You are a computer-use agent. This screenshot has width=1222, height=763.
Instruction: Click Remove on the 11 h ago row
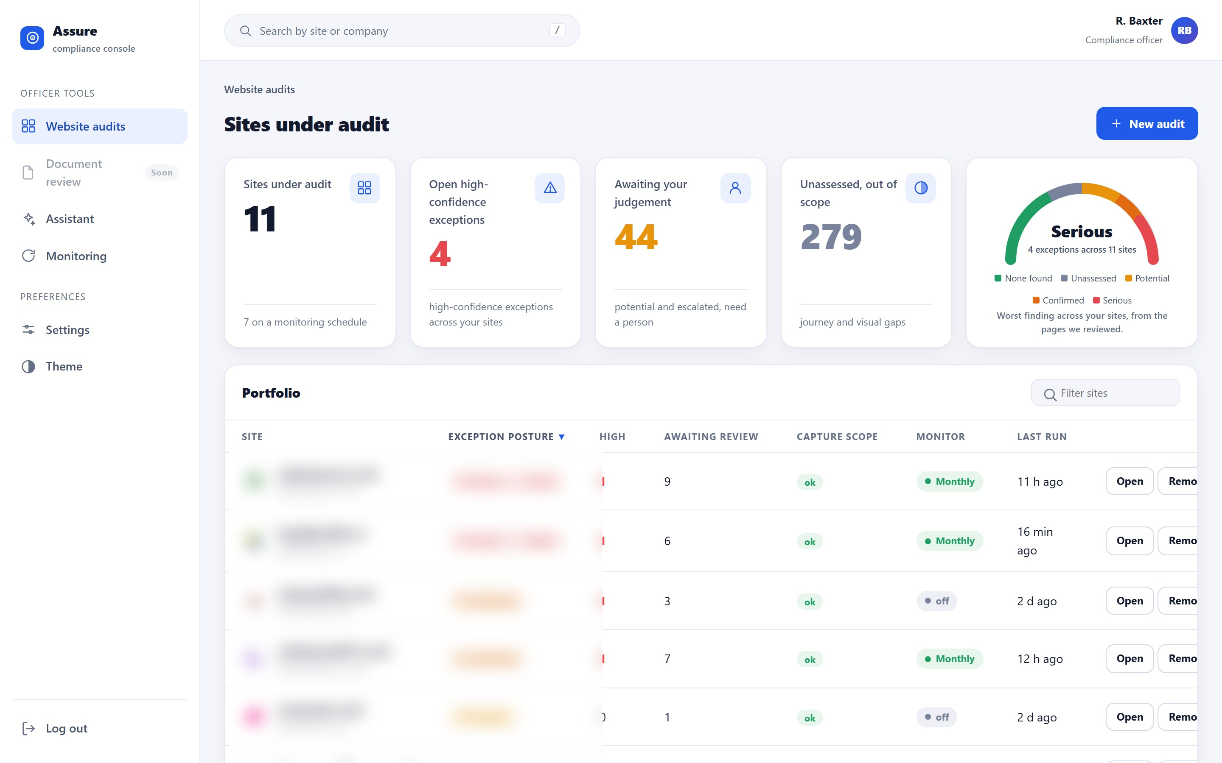1177,481
